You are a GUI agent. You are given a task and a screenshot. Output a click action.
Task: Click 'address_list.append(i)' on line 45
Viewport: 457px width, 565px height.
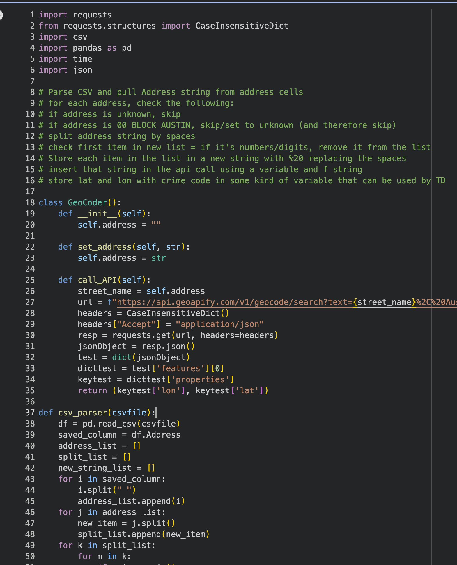click(131, 501)
